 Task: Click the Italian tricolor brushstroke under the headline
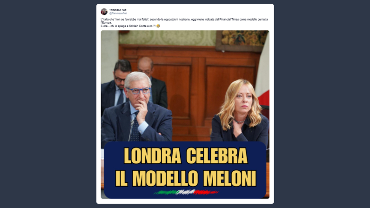[x=186, y=192]
